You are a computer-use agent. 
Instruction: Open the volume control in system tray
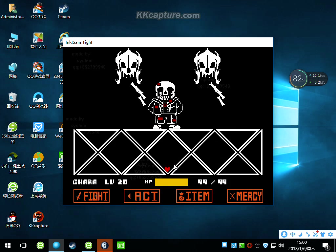coord(281,245)
